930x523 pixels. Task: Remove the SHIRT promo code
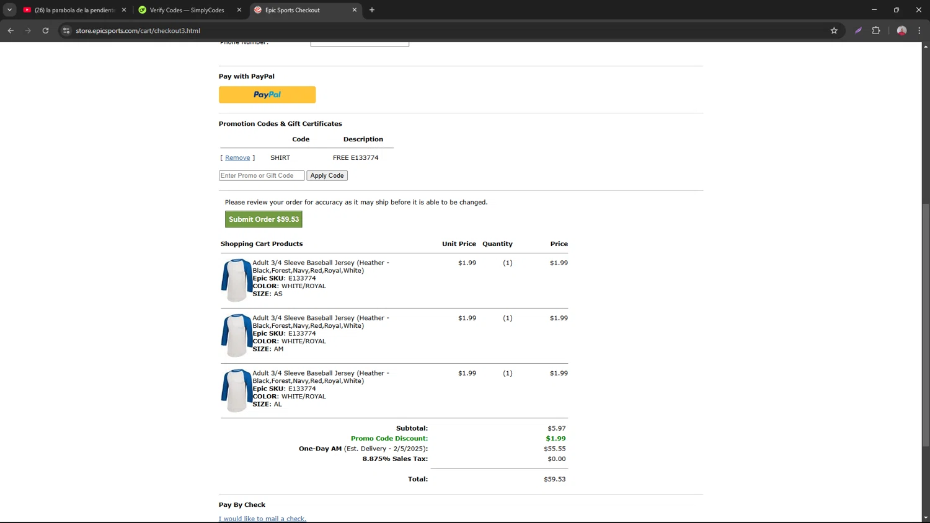(237, 158)
